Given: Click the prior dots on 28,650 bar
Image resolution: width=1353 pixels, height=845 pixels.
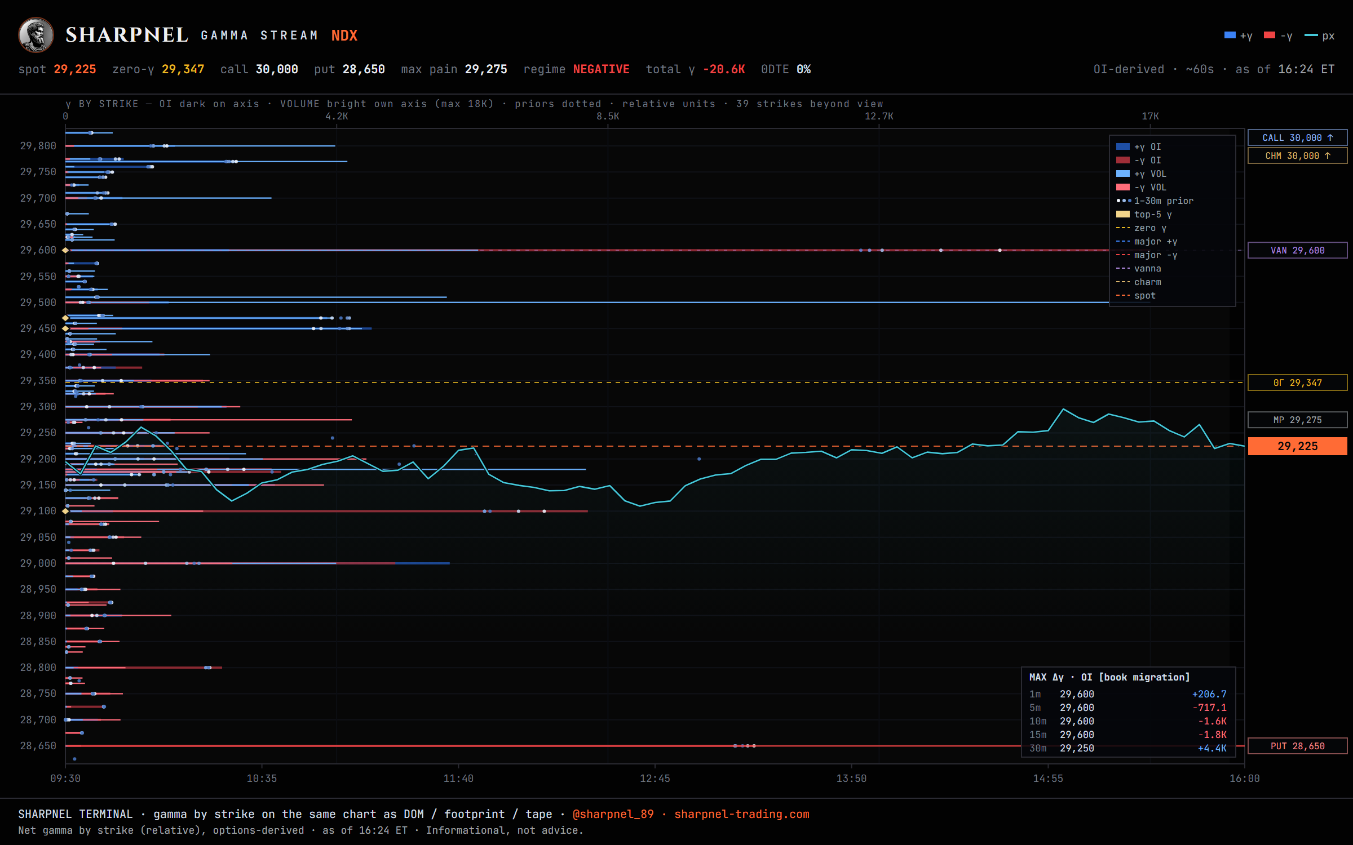Looking at the screenshot, I should 744,746.
